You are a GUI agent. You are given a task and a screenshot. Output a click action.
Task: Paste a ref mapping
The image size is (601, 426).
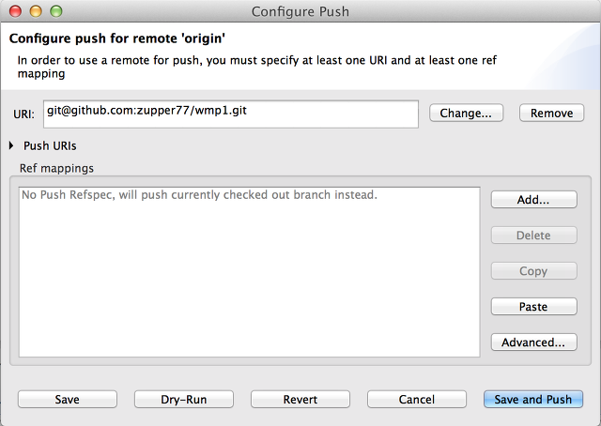(534, 307)
